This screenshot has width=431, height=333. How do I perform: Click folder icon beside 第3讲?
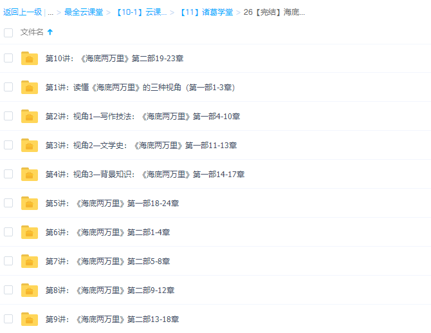click(30, 146)
